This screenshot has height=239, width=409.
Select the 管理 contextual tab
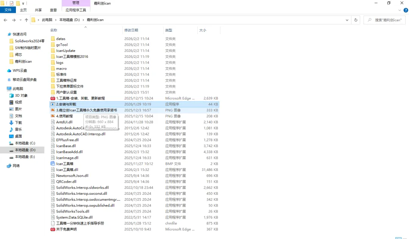point(76,3)
